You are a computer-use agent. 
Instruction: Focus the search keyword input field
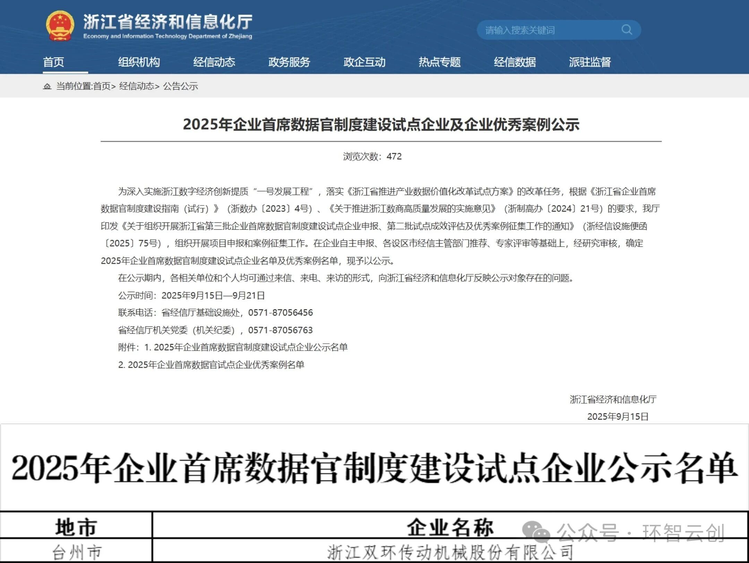pos(548,30)
